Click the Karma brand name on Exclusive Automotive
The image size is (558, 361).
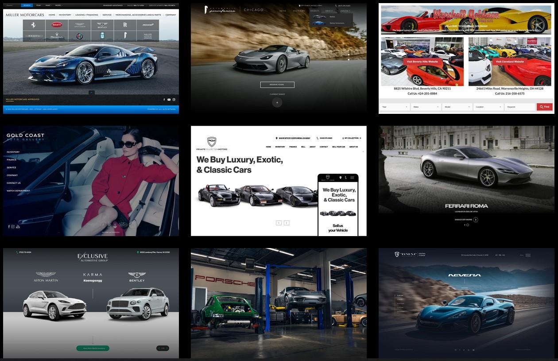pos(93,275)
